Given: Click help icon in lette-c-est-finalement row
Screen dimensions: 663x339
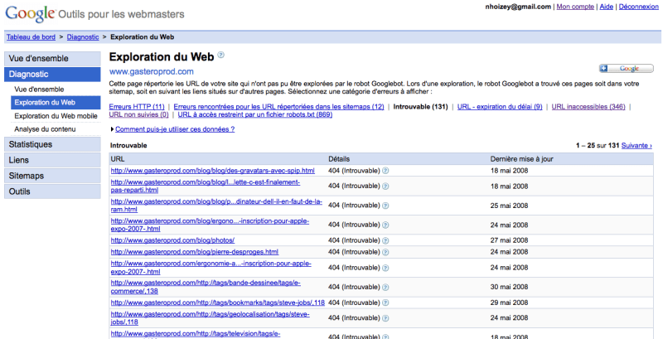Looking at the screenshot, I should click(x=385, y=186).
